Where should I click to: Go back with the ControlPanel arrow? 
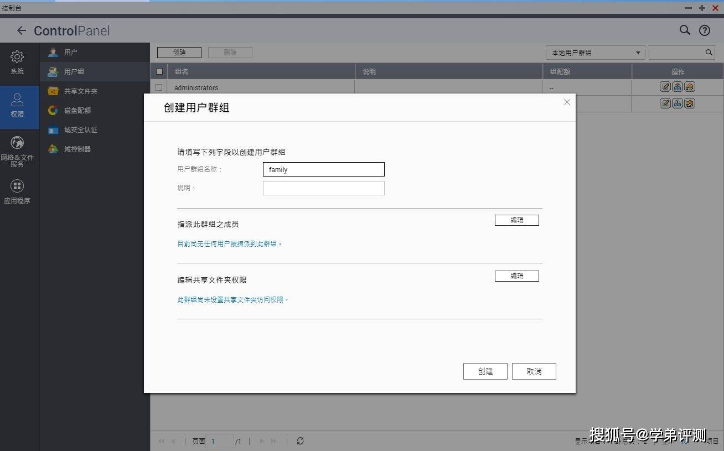22,31
